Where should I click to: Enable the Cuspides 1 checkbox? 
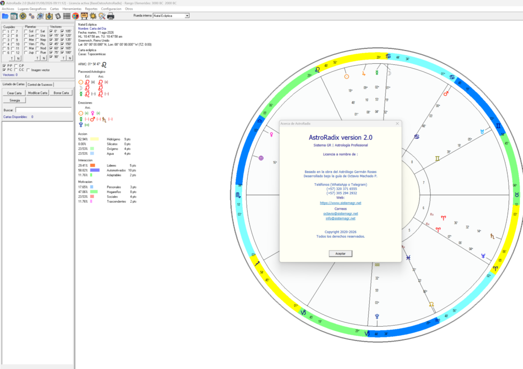coord(4,32)
